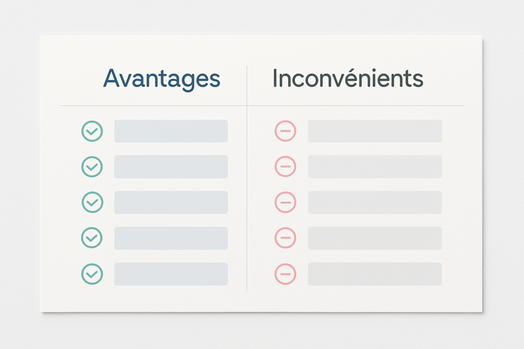Select the first Inconvénients placeholder bar

375,131
